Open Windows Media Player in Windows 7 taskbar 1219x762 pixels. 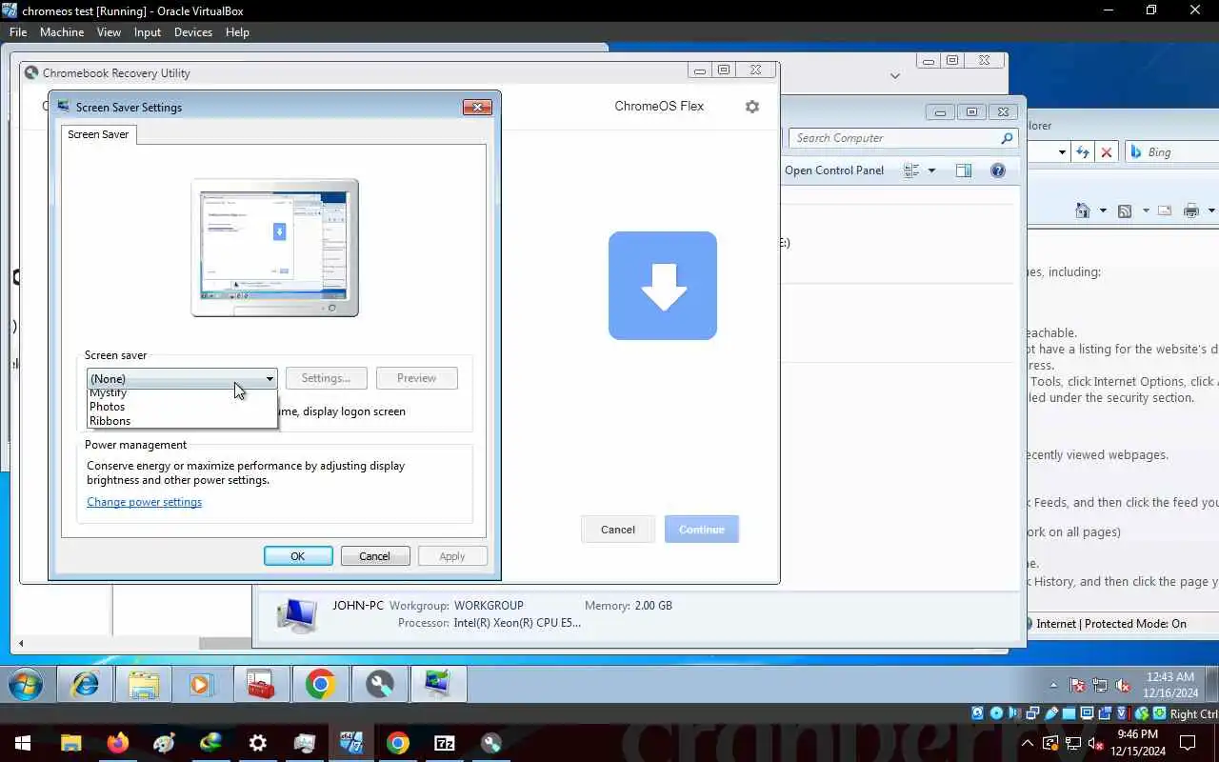point(201,685)
